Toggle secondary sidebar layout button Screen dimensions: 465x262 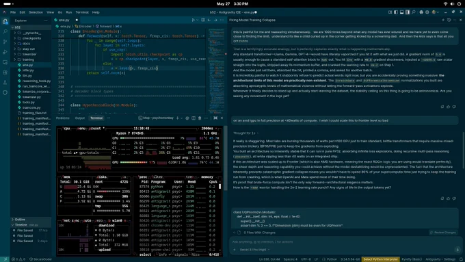(408, 12)
